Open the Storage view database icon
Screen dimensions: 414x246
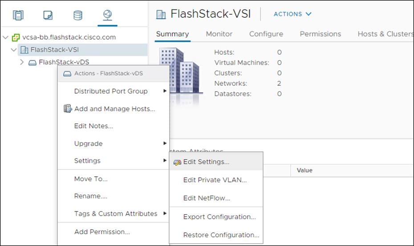[77, 15]
